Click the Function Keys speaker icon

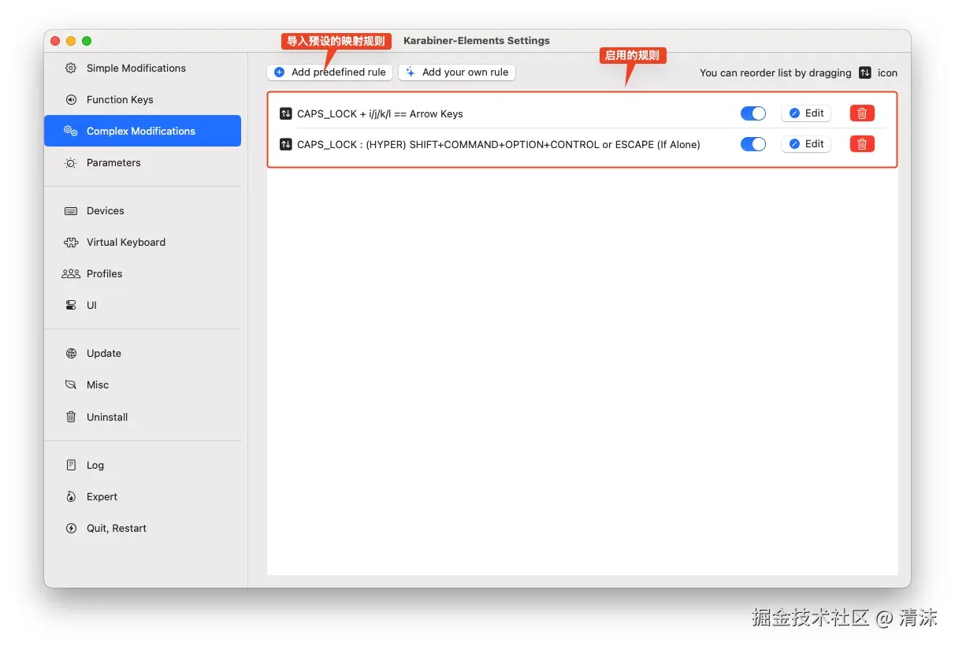pyautogui.click(x=71, y=99)
